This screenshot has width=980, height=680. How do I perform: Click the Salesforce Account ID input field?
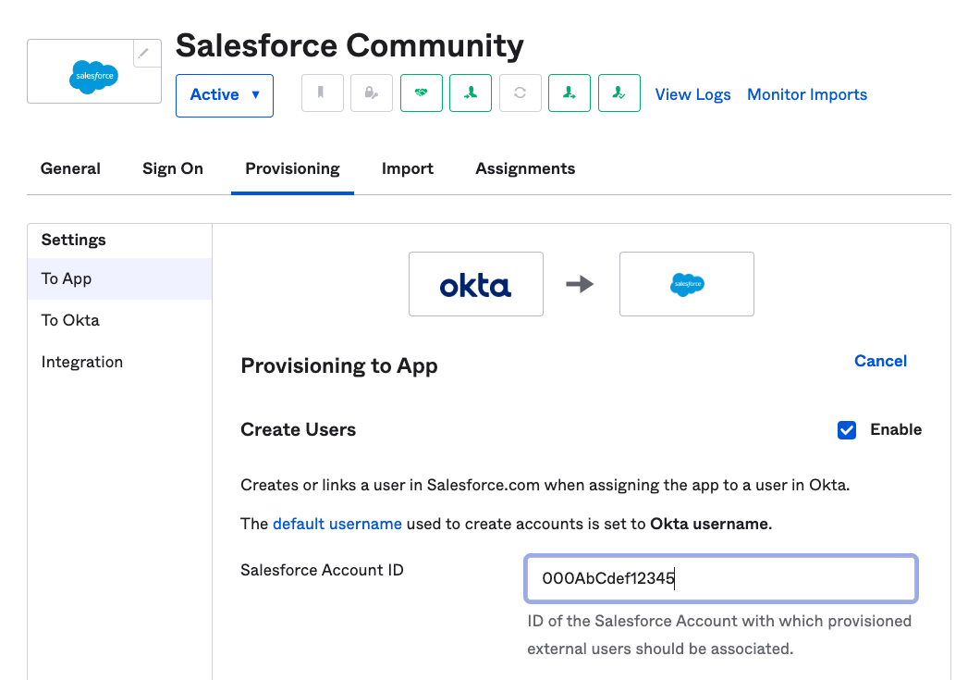[x=720, y=578]
